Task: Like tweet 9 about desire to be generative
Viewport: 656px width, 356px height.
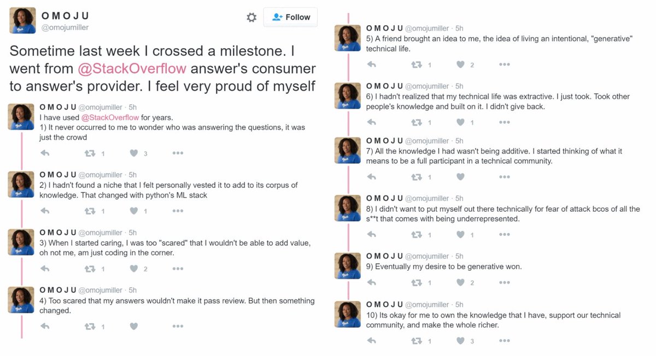Action: pos(460,283)
